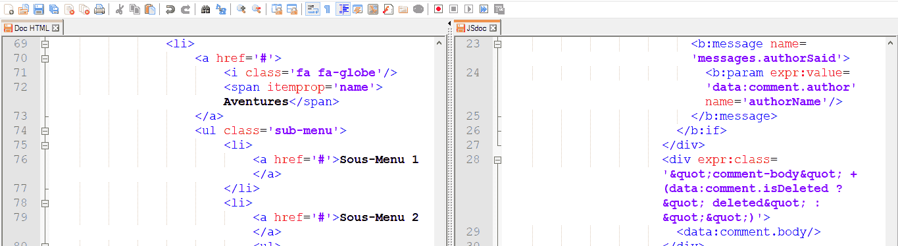Cut selection with scissors icon

(120, 9)
